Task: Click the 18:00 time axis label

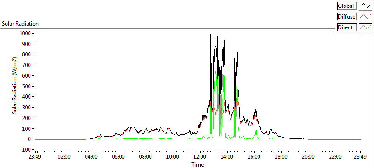Action: pyautogui.click(x=281, y=157)
